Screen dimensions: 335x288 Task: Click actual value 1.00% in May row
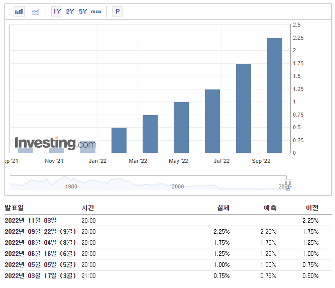(x=221, y=265)
